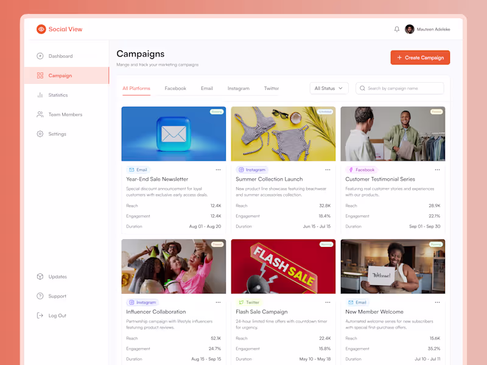
Task: Click Instagram tag on Summer Collection Launch
Action: click(x=252, y=170)
